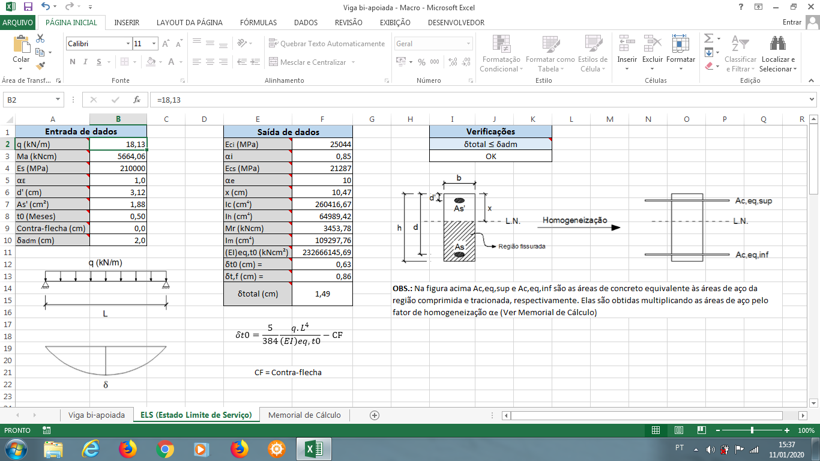The height and width of the screenshot is (461, 820).
Task: Add a new sheet with plus button
Action: point(375,415)
